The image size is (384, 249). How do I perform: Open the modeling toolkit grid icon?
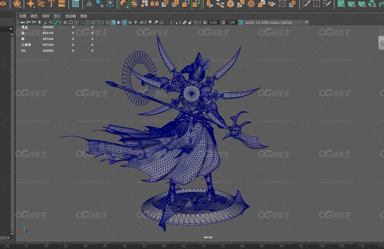[76, 4]
